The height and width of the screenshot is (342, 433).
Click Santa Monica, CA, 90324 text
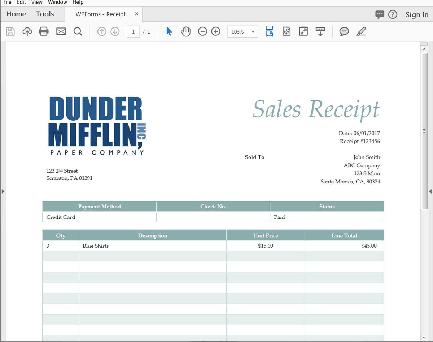coord(350,182)
